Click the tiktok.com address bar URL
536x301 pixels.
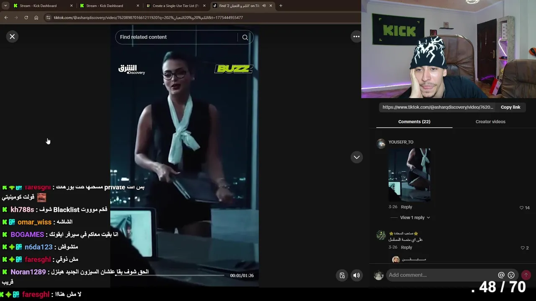[148, 18]
